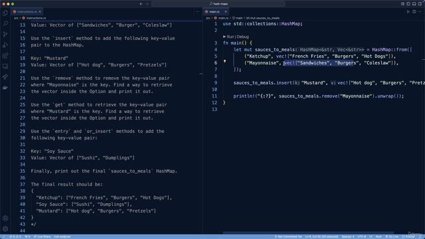Open the Extensions view

coord(5,56)
